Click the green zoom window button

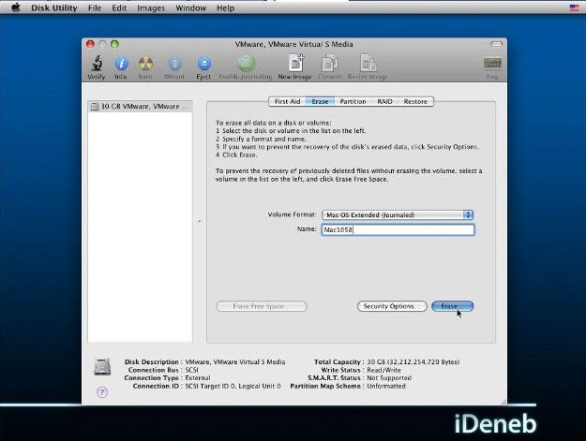tap(114, 44)
